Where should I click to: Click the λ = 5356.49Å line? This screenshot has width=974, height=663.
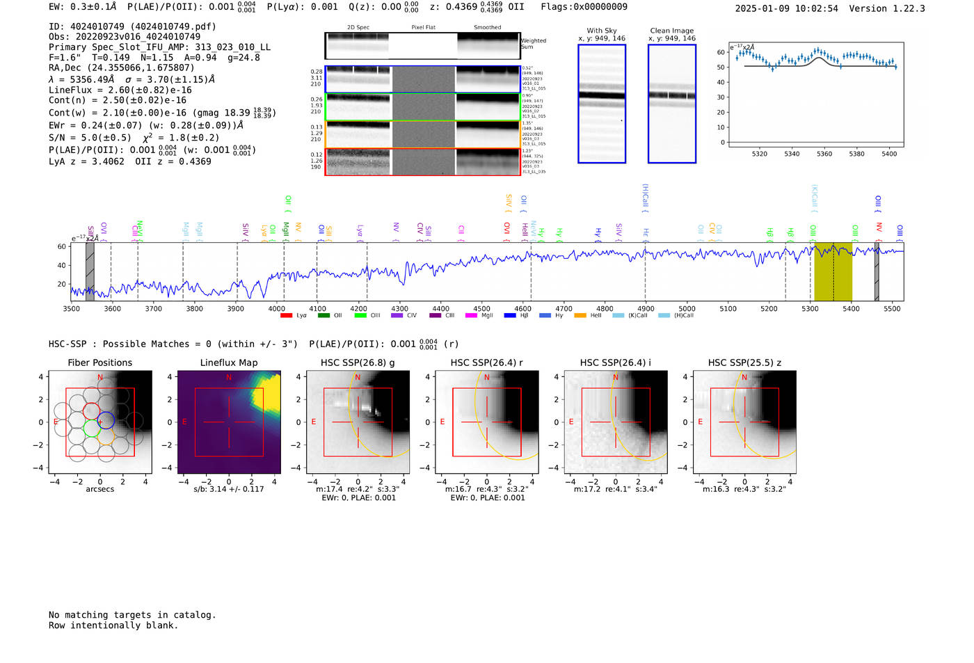132,79
